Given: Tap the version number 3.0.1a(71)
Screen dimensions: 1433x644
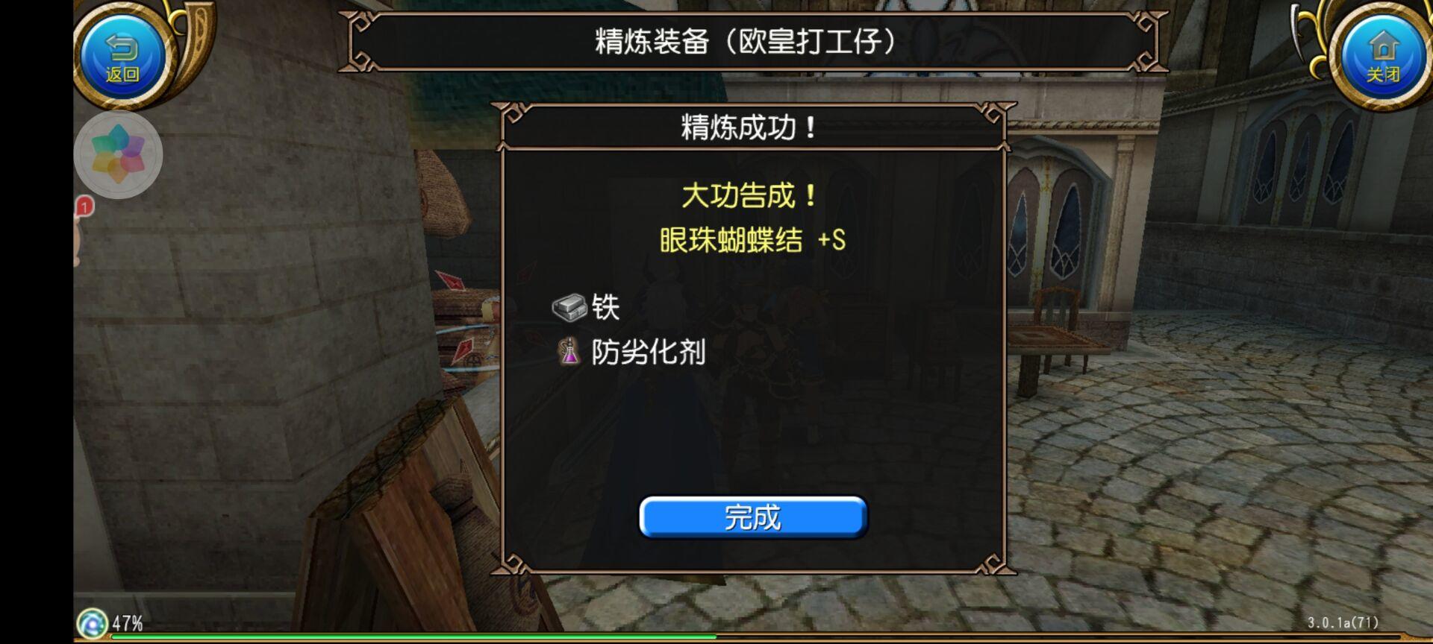Looking at the screenshot, I should (1343, 622).
